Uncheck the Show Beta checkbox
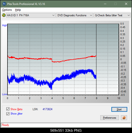132x133 pixels. pyautogui.click(x=8, y=109)
